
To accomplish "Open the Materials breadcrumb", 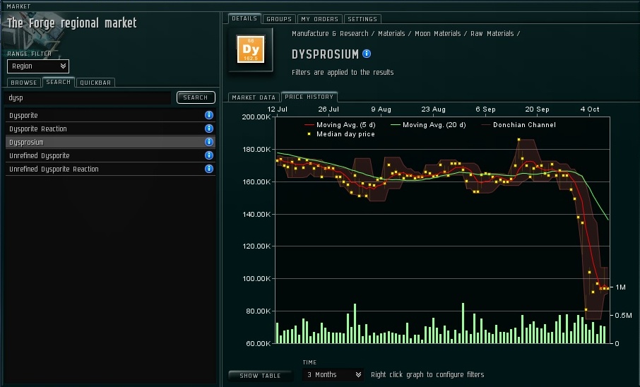I will 391,33.
